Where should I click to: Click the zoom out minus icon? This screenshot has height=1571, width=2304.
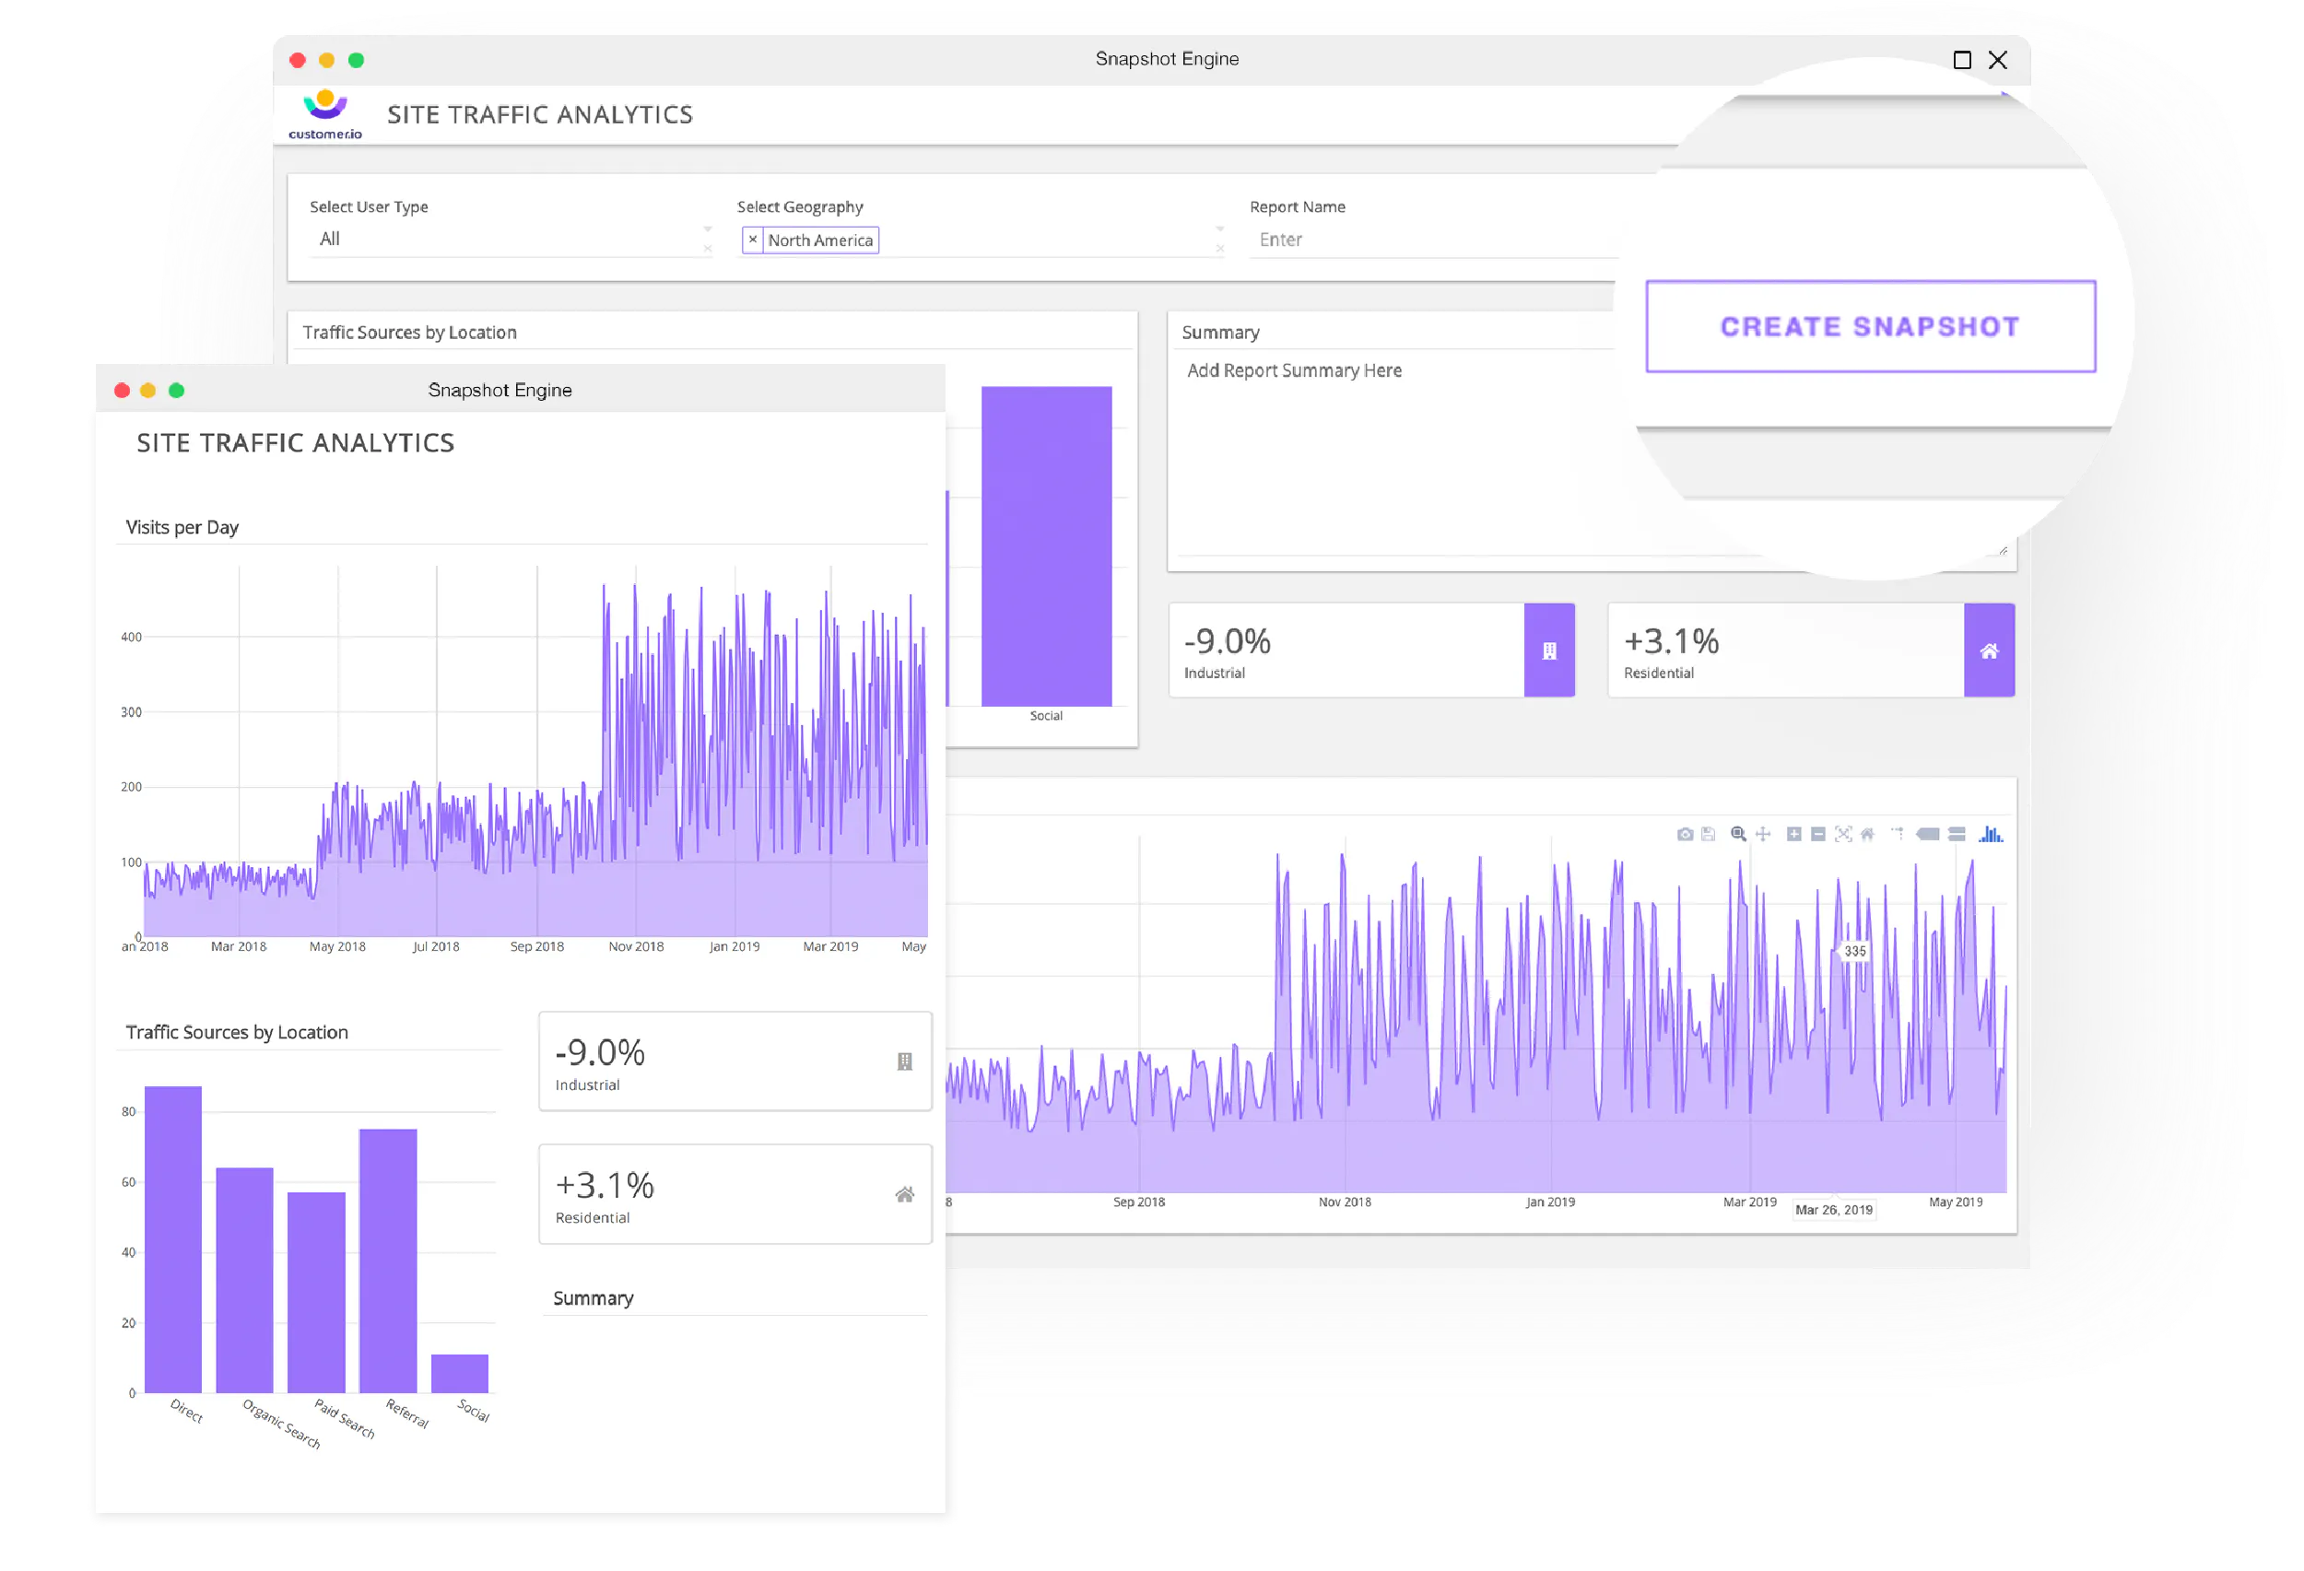(x=1817, y=835)
